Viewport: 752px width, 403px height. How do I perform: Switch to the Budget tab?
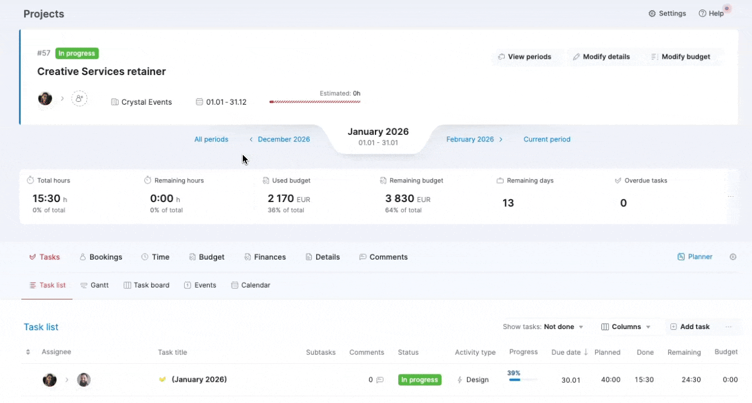pos(206,257)
